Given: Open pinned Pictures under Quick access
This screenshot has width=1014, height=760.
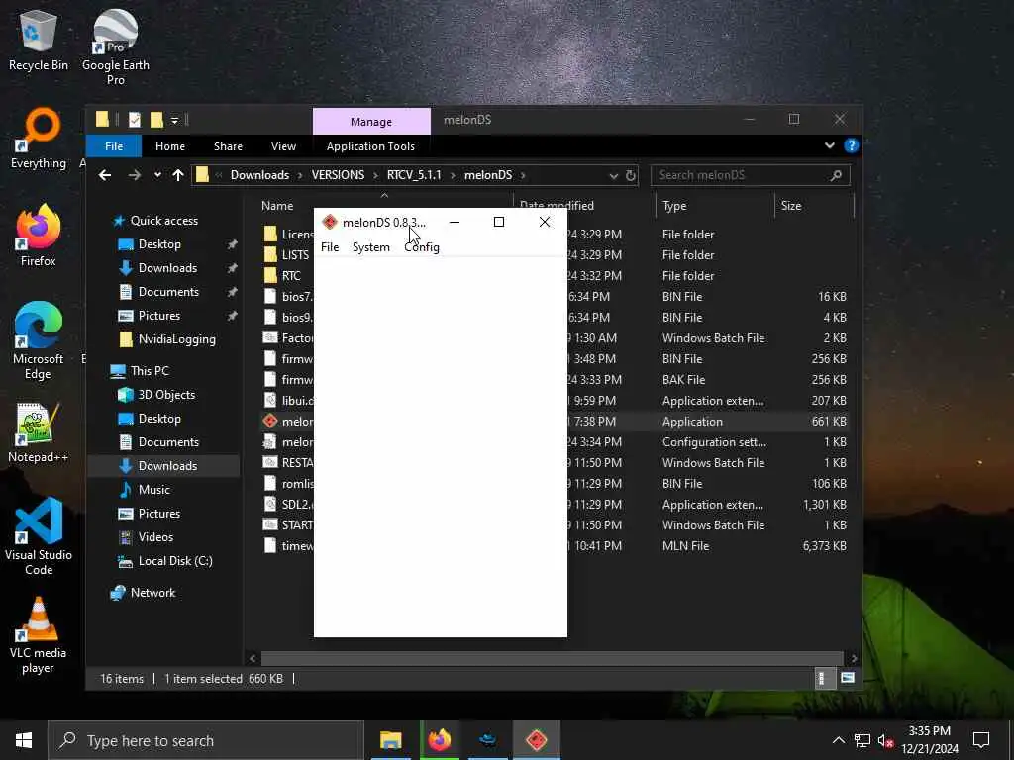Looking at the screenshot, I should [x=159, y=316].
